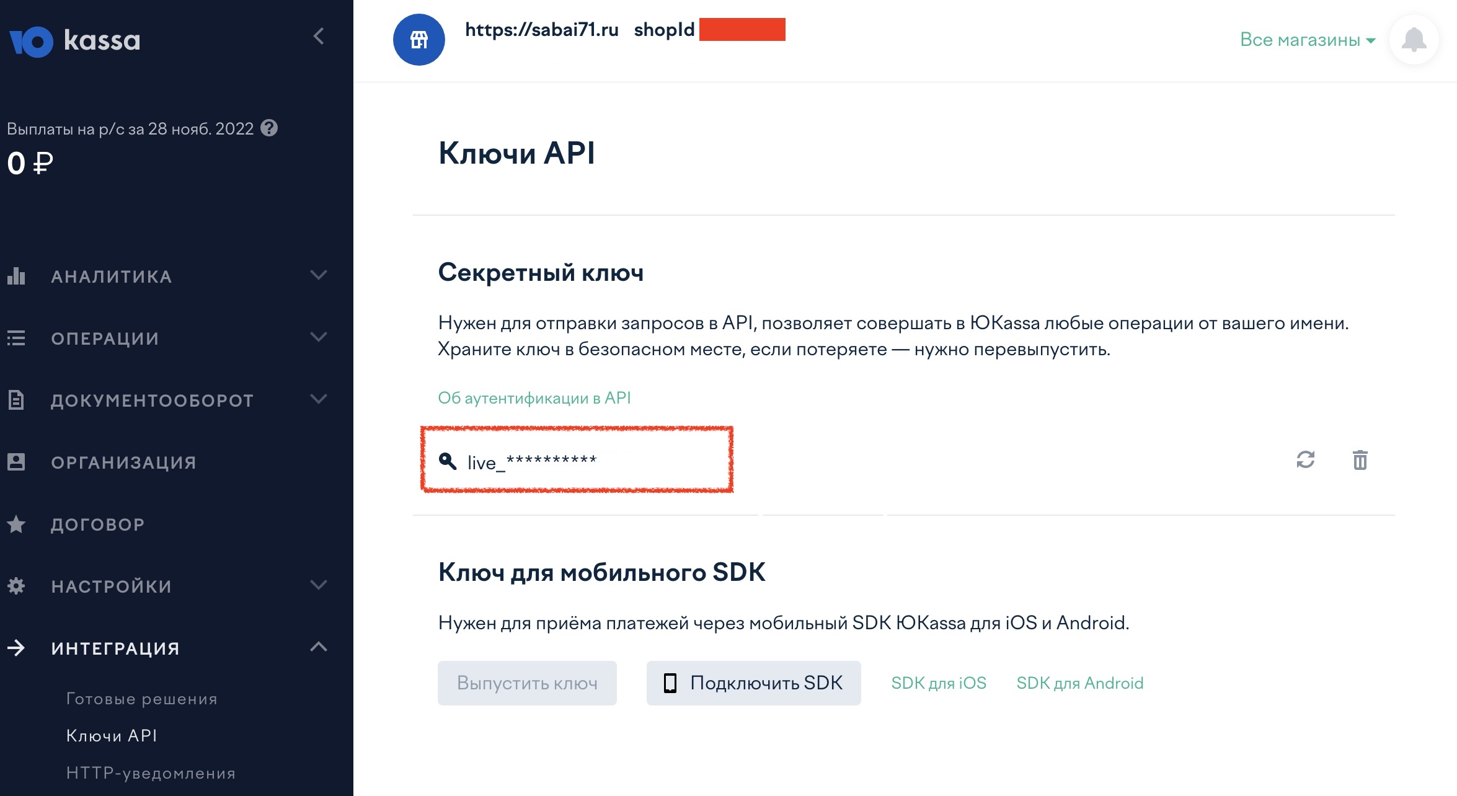This screenshot has height=796, width=1457.
Task: Click the Выпустить ключ button
Action: point(527,683)
